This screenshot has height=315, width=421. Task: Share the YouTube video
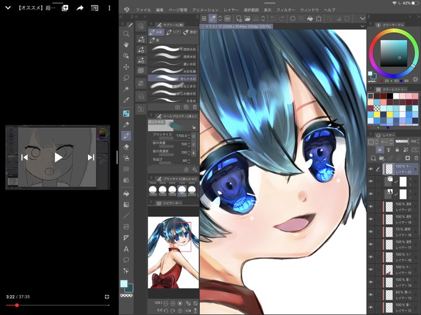(80, 8)
